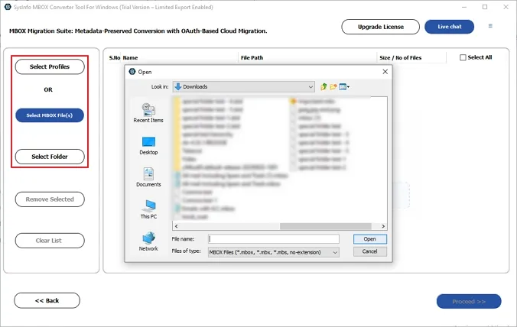Browse the Network location

[148, 241]
